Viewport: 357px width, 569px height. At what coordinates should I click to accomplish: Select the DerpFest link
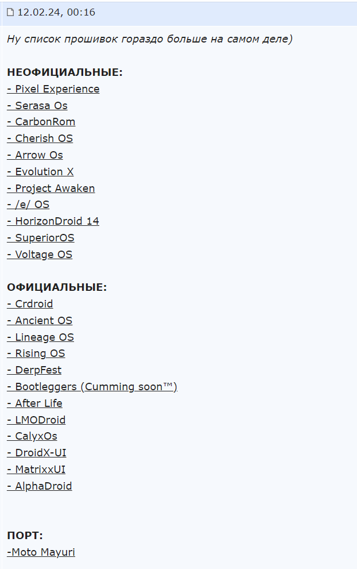tap(34, 370)
